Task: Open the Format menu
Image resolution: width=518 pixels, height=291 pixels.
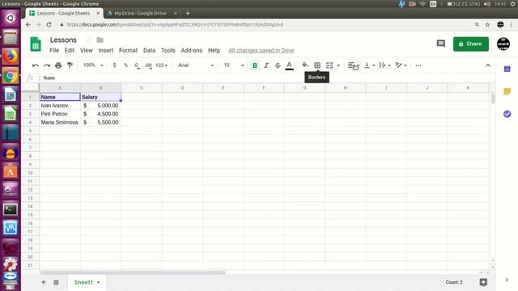Action: point(128,50)
